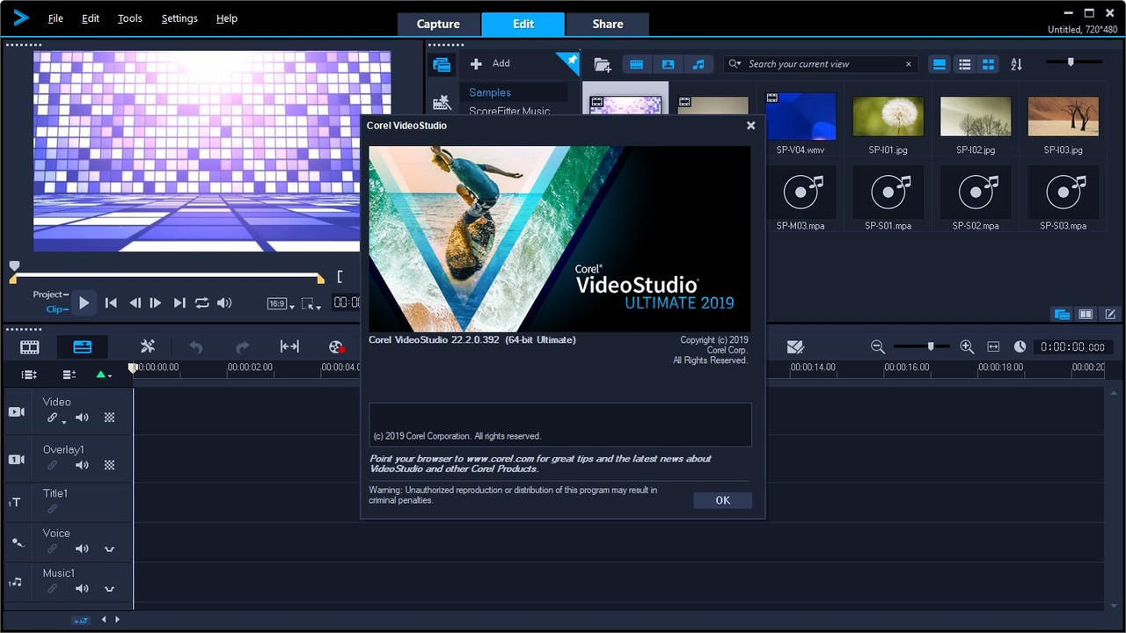The height and width of the screenshot is (633, 1126).
Task: Toggle audio files filter in library
Action: pos(698,64)
